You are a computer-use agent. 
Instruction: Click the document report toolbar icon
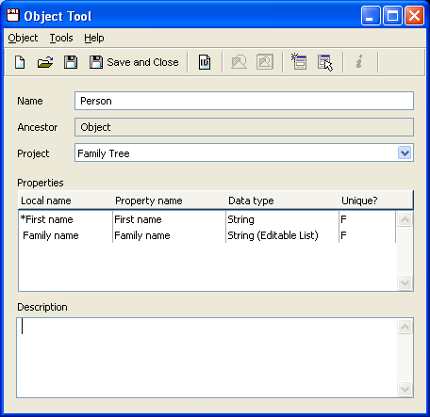[205, 62]
